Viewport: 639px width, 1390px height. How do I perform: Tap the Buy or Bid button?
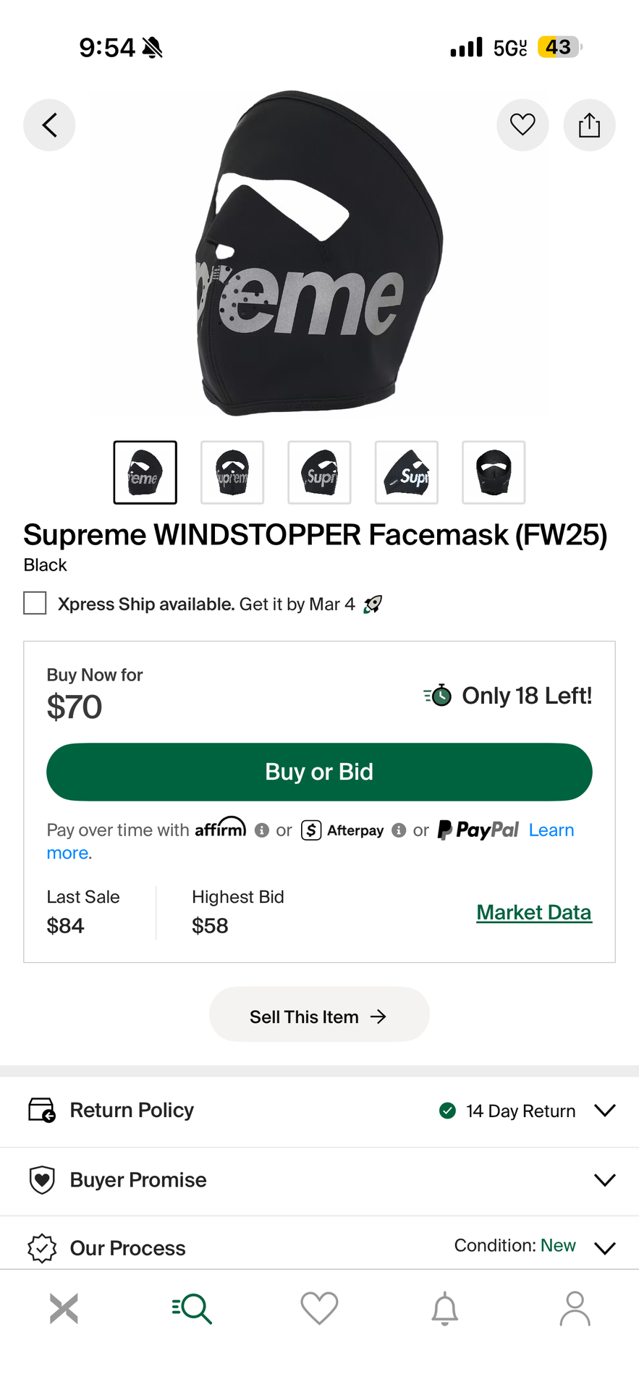click(319, 772)
